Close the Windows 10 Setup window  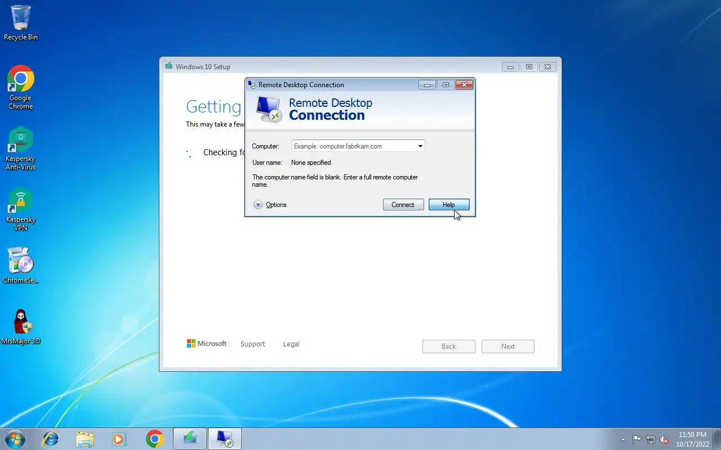click(x=548, y=67)
